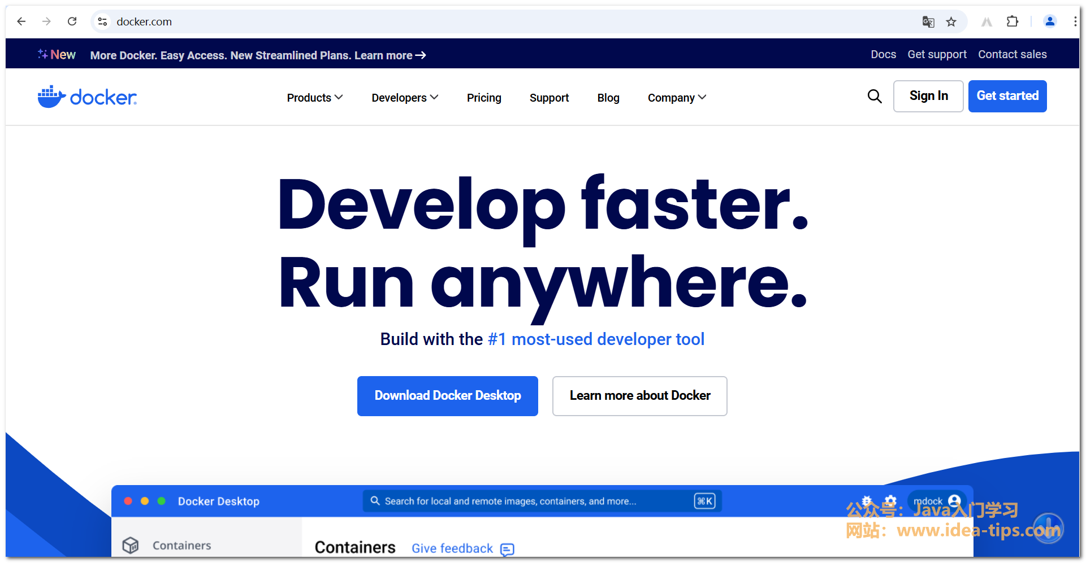Click Get support in the top banner
Viewport: 1086px width, 563px height.
pyautogui.click(x=937, y=54)
